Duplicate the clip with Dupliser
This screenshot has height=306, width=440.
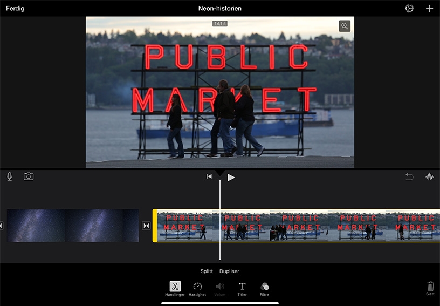click(x=229, y=271)
